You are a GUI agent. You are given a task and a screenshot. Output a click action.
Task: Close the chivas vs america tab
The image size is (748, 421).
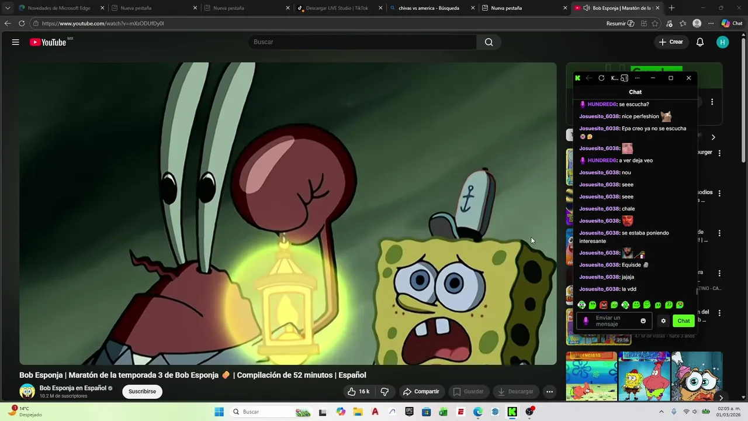pyautogui.click(x=472, y=8)
